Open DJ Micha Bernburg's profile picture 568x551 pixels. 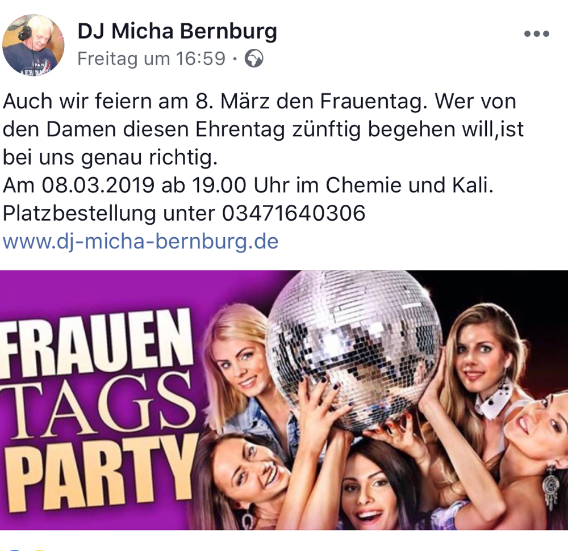(34, 44)
